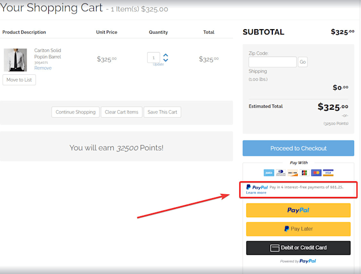
Task: Click the Unit Price column header
Action: pos(107,32)
